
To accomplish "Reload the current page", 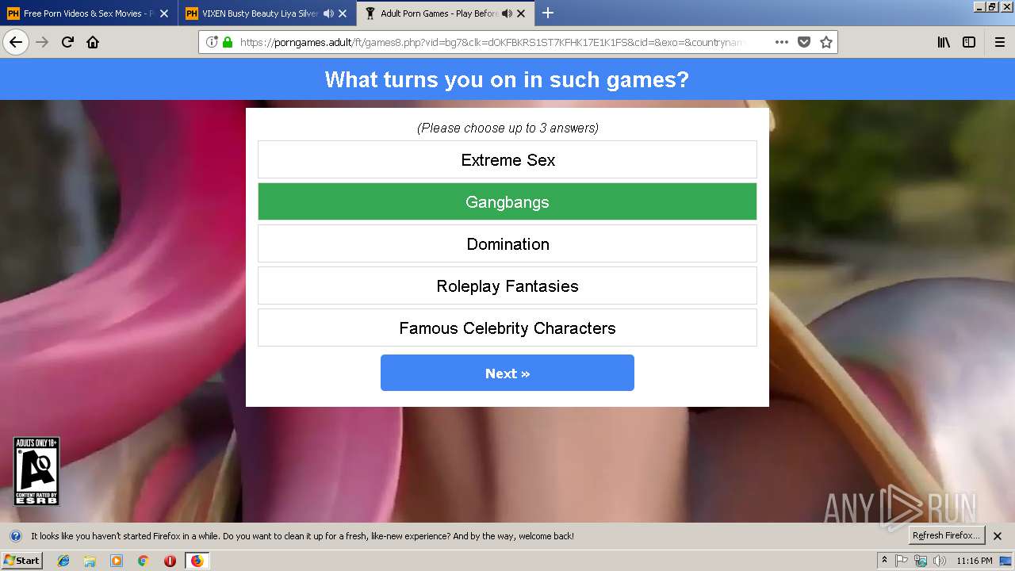I will point(67,42).
